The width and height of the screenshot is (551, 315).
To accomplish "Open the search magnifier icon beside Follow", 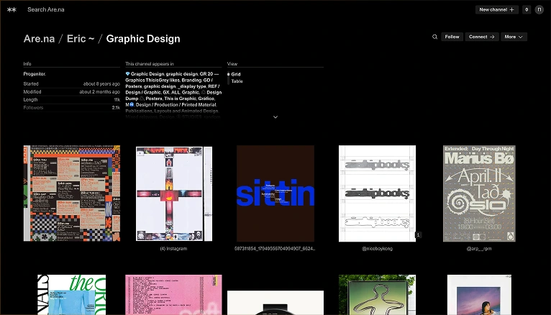I will (434, 37).
